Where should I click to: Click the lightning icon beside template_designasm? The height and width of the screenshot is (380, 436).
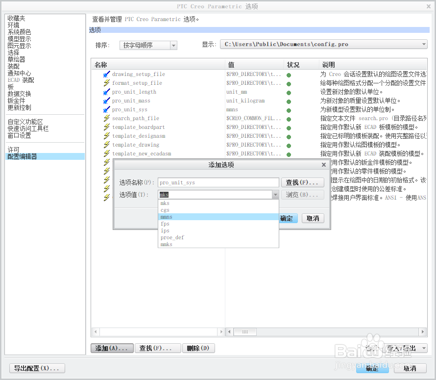click(x=106, y=136)
